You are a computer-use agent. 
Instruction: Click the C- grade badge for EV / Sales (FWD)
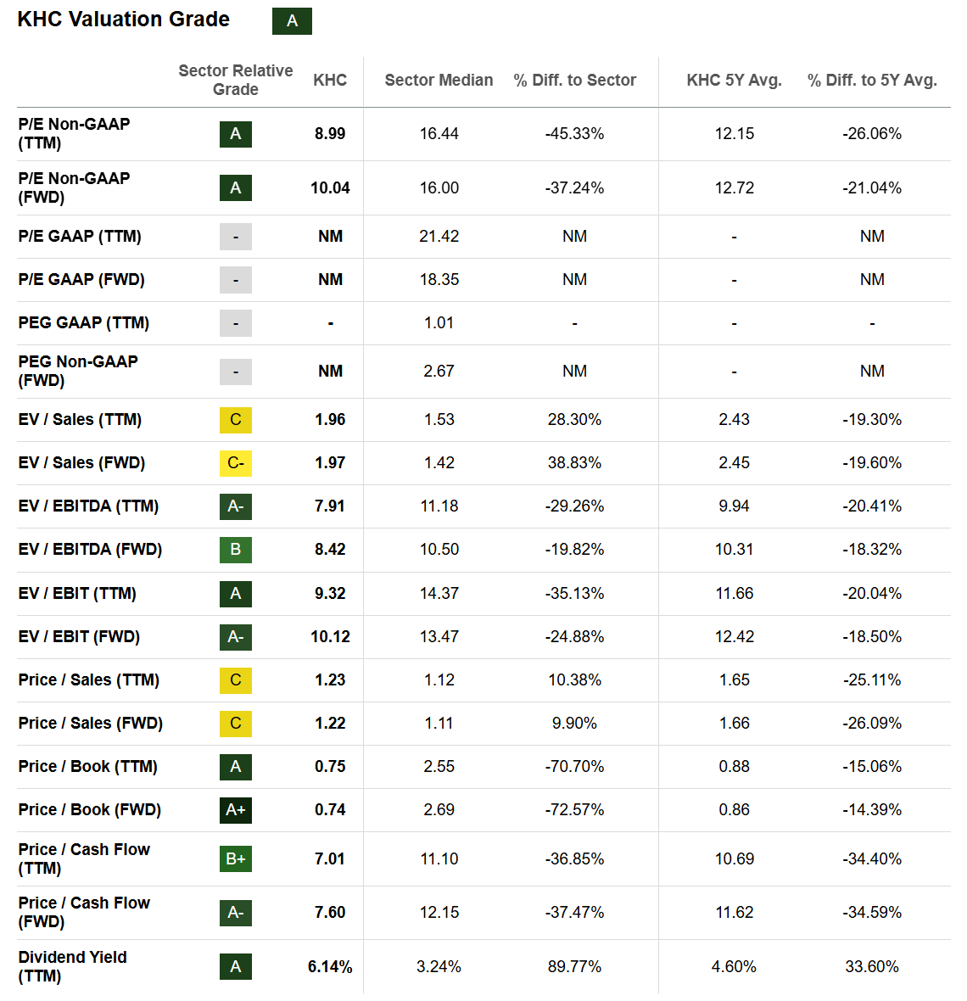(x=236, y=463)
